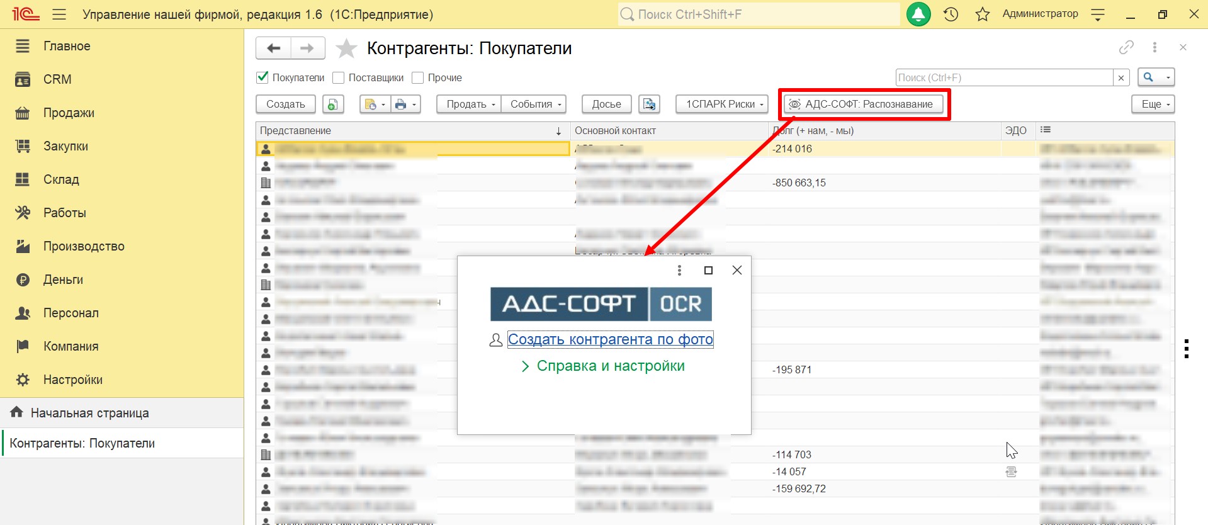Screen dimensions: 1208x525
Task: Open the Продажи section in sidebar
Action: [x=69, y=113]
